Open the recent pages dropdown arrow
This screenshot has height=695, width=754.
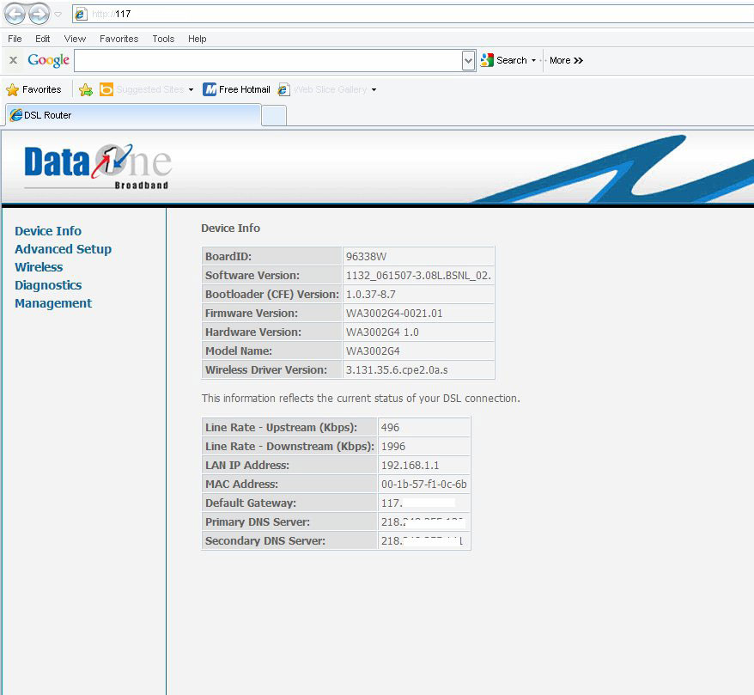58,15
